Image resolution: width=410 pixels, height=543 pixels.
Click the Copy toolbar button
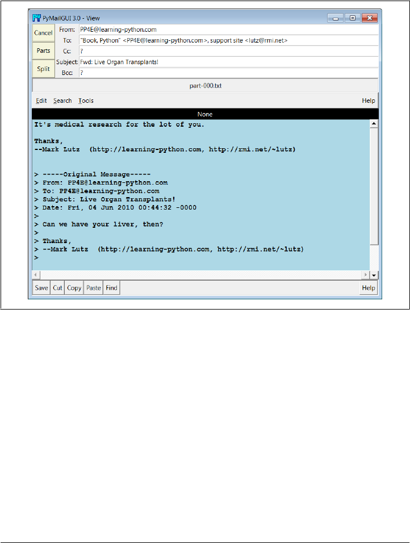[74, 288]
